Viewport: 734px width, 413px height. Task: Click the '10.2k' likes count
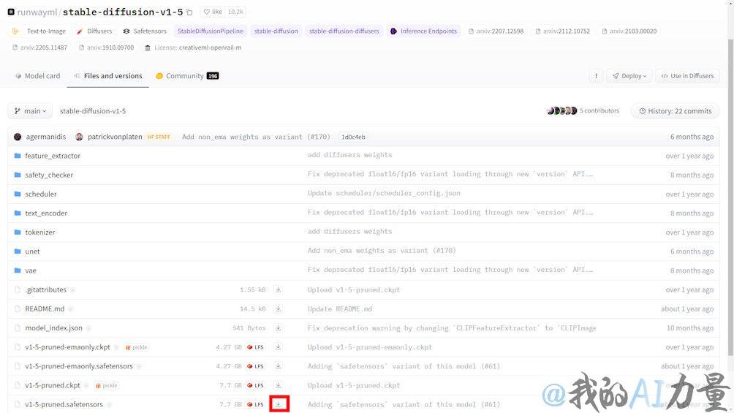(x=235, y=12)
